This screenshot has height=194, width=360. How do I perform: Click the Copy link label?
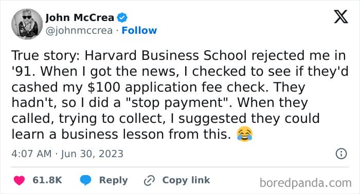(186, 180)
